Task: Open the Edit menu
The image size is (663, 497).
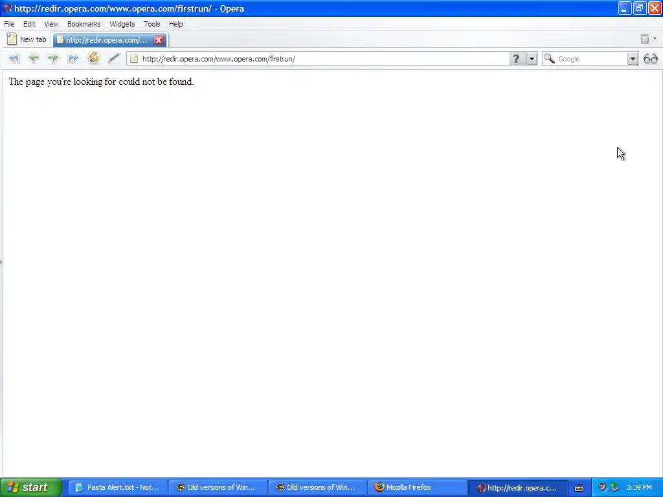Action: pos(29,24)
